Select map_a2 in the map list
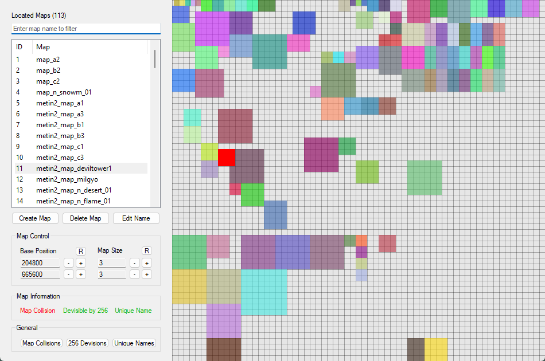The height and width of the screenshot is (361, 545). [x=81, y=60]
